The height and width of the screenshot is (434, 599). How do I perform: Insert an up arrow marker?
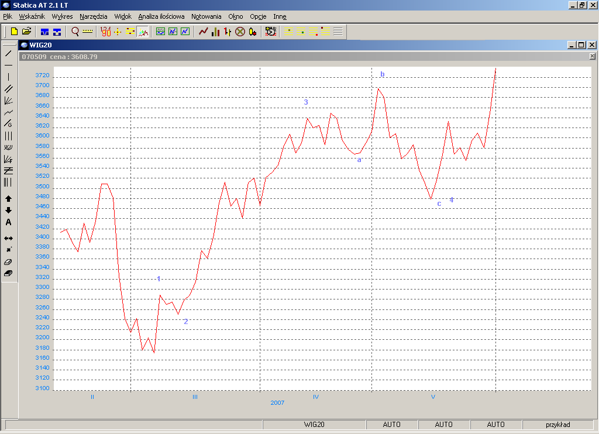[x=8, y=199]
